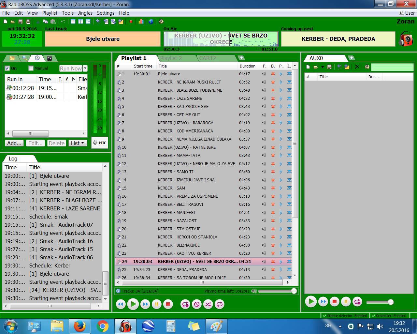Screen dimensions: 417x334
Task: Toggle the loop button in the AUX0 player
Action: pyautogui.click(x=357, y=301)
